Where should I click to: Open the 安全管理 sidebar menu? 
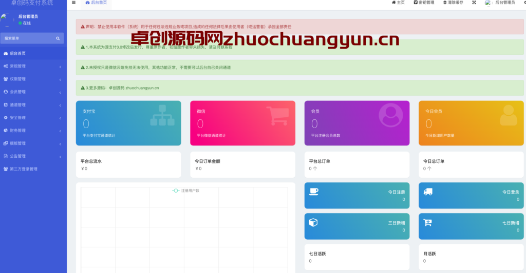click(33, 117)
